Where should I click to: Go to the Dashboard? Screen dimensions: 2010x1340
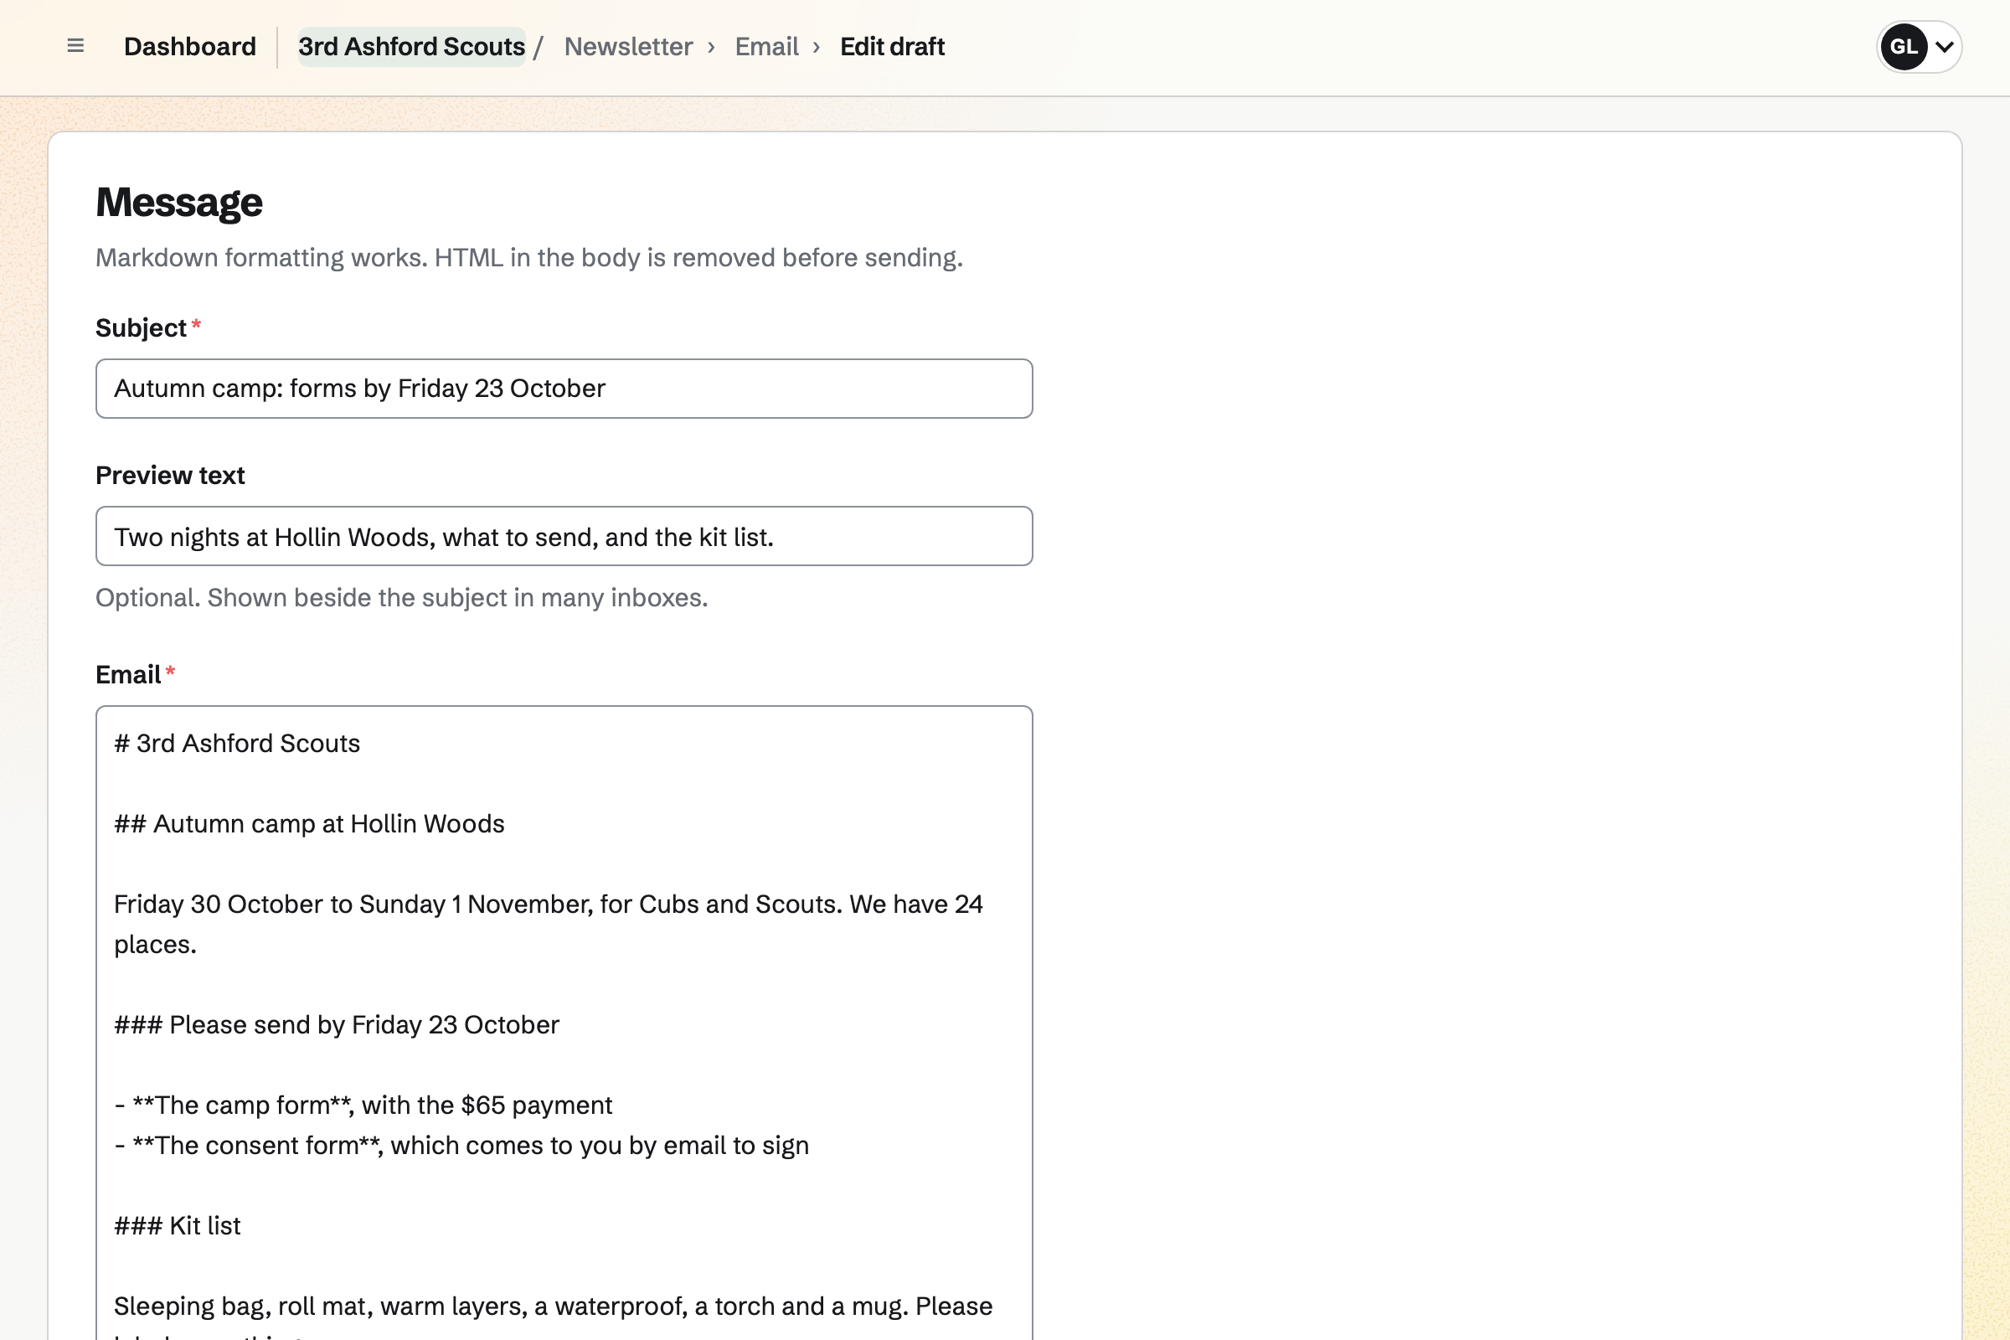click(x=190, y=47)
